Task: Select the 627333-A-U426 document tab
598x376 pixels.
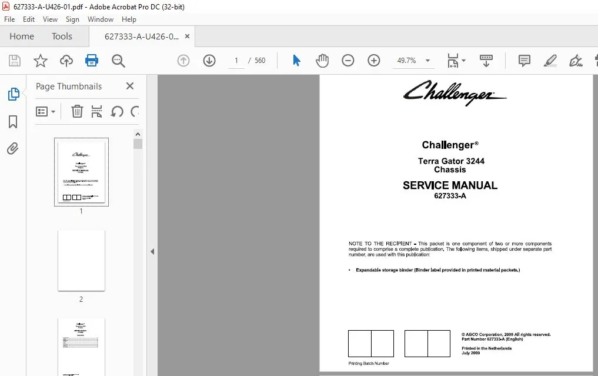Action: [142, 36]
